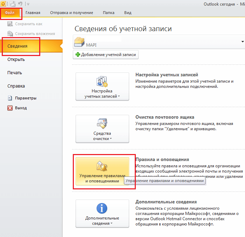Click the Очистка почтового ящика heading text
Viewport: 245px width, 237px height.
click(165, 117)
